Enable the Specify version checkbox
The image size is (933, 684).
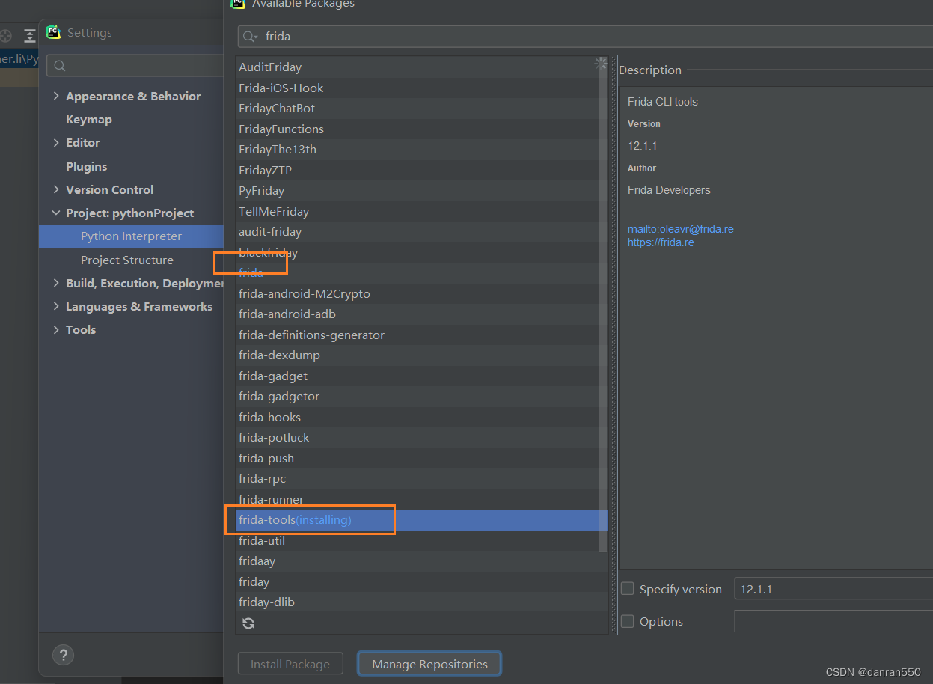pos(628,589)
